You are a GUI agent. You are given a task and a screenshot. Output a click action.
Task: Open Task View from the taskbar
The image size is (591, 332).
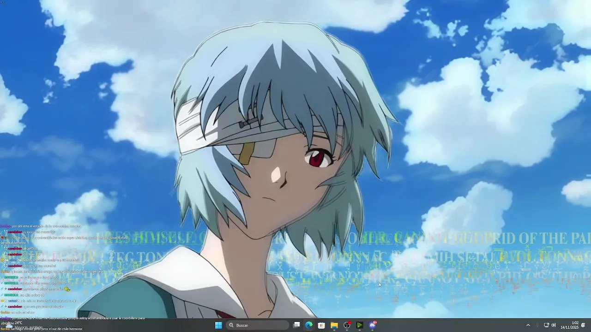tap(296, 325)
